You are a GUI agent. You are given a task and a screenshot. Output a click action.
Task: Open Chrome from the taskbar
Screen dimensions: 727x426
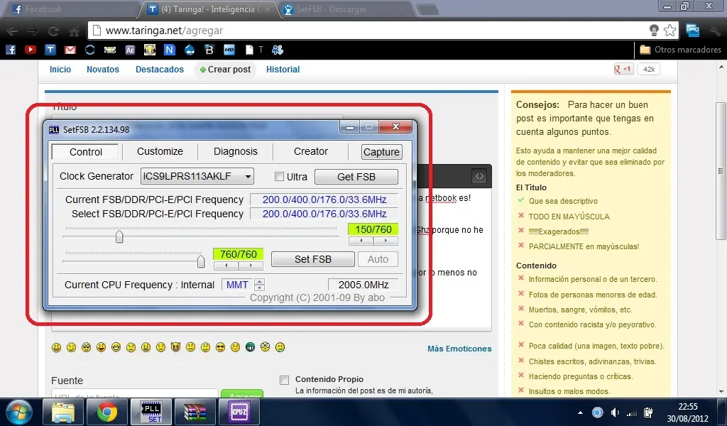(106, 412)
